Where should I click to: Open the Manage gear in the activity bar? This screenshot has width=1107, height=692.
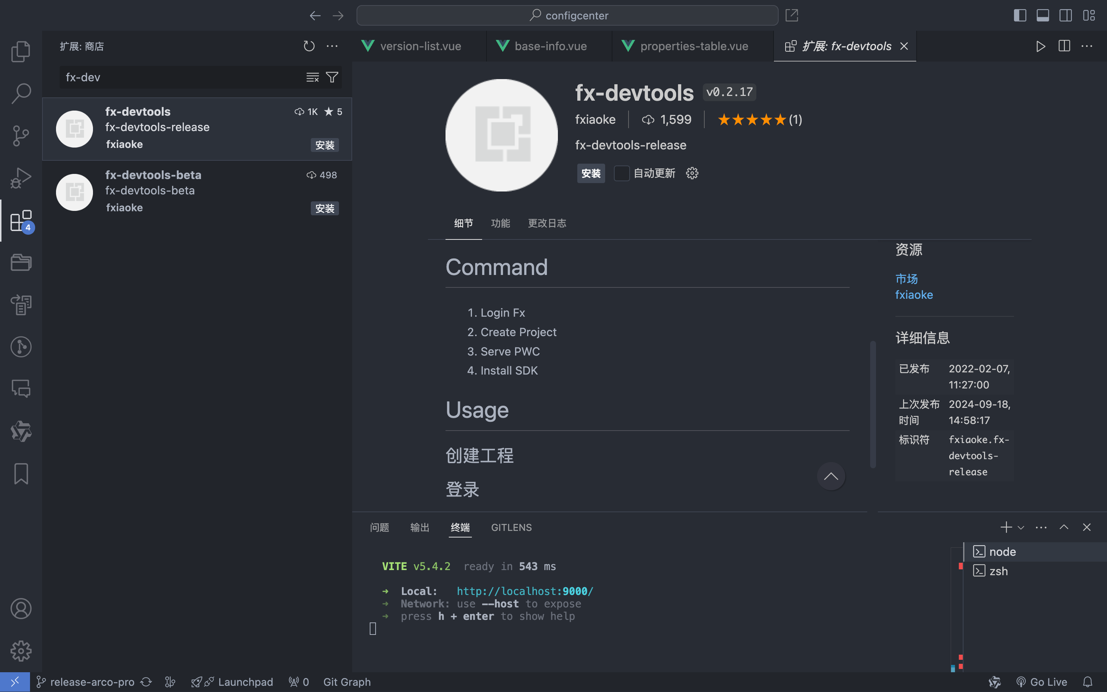click(x=21, y=651)
